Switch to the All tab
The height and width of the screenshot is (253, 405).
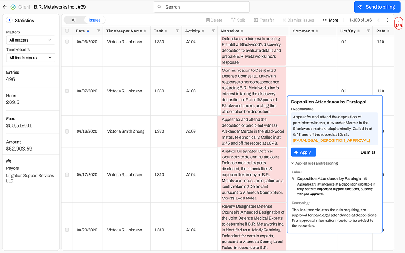click(74, 20)
